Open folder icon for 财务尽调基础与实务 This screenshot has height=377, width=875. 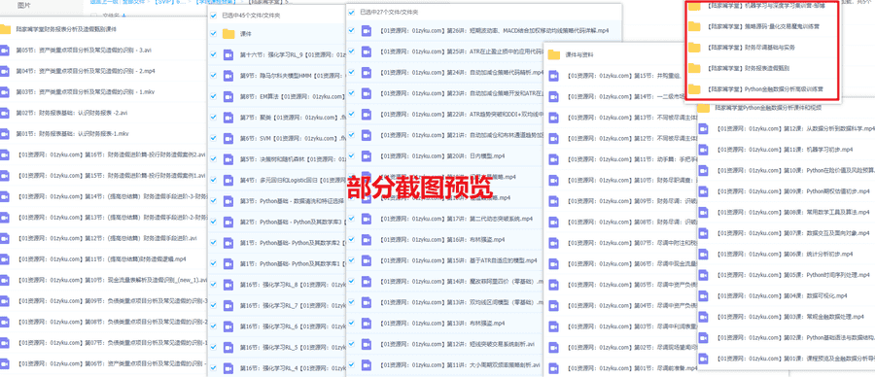click(x=693, y=48)
